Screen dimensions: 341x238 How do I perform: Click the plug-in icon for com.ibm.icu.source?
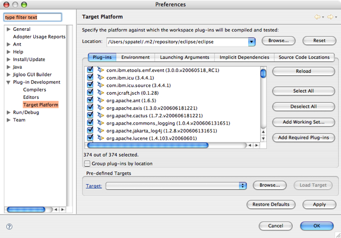click(x=101, y=85)
